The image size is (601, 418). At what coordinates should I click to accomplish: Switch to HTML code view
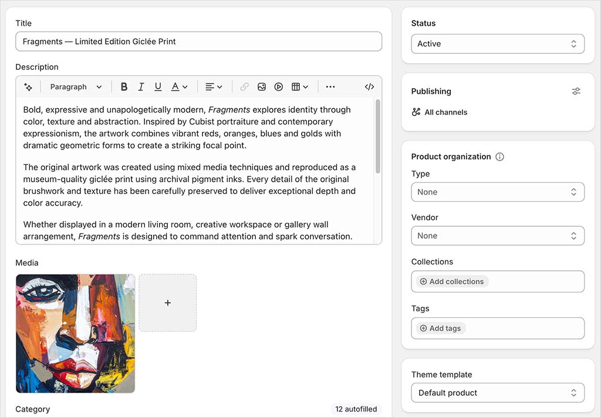click(x=370, y=87)
